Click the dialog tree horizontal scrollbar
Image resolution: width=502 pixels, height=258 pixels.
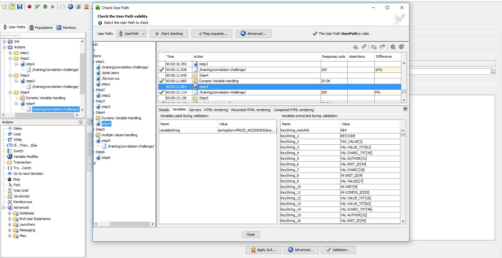125,224
